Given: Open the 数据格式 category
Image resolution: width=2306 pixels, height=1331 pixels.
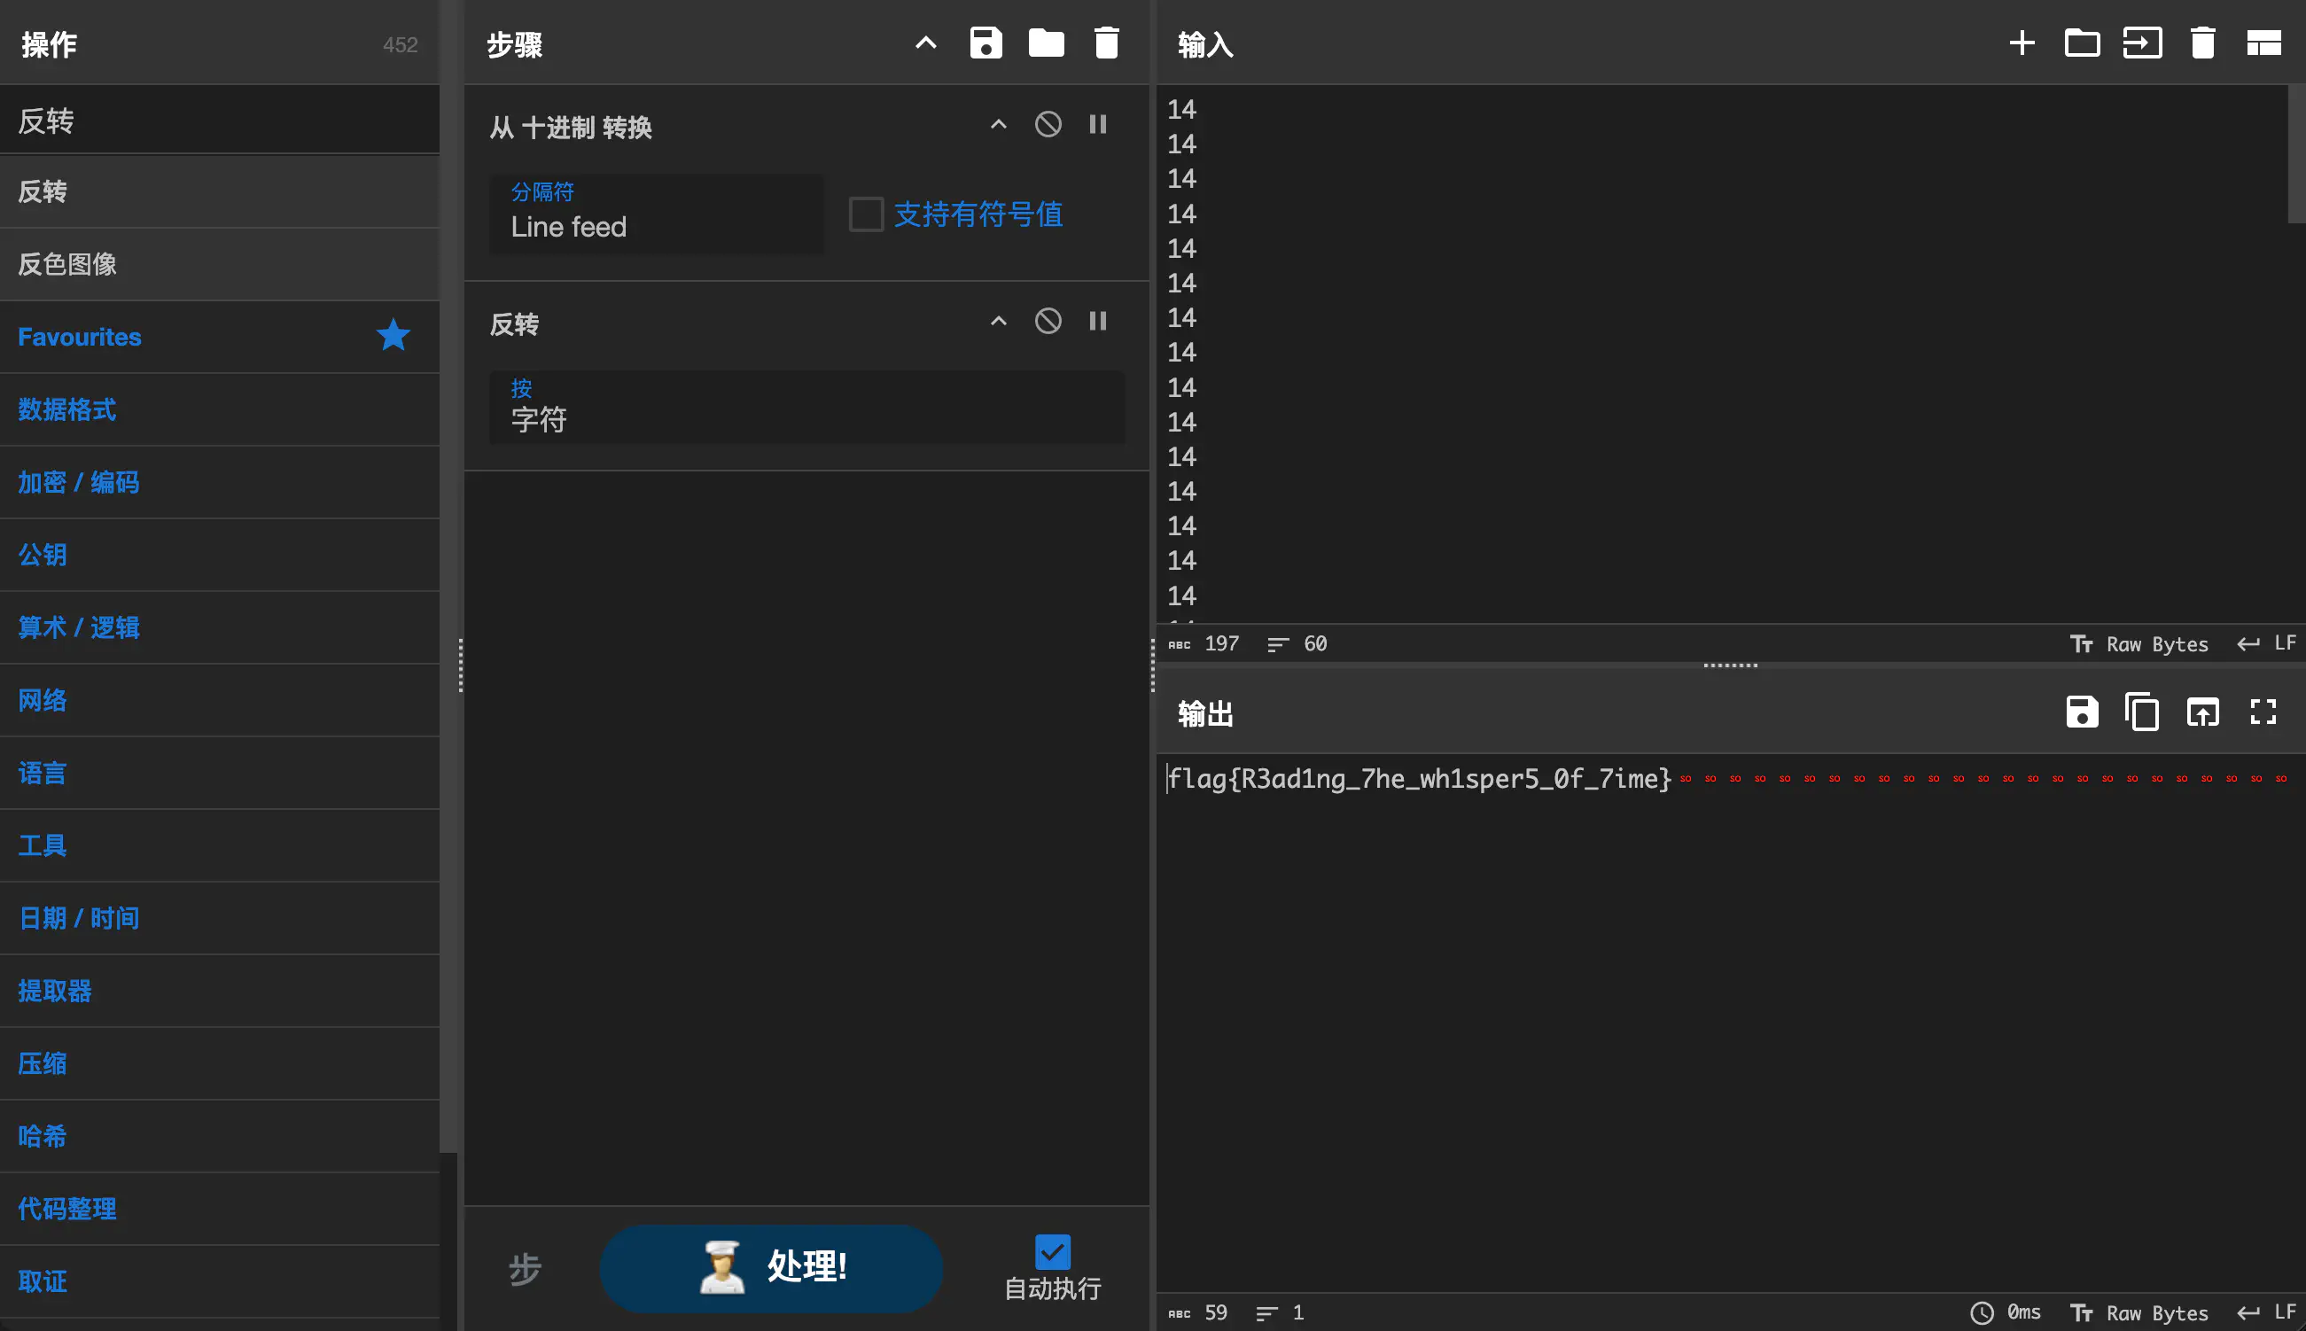Looking at the screenshot, I should click(67, 409).
